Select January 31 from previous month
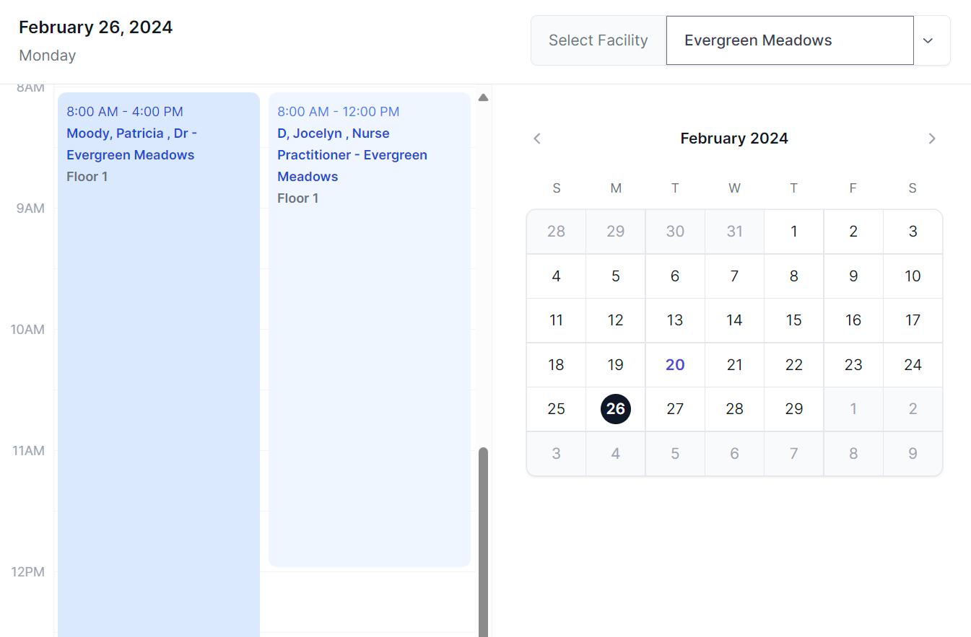 [734, 232]
